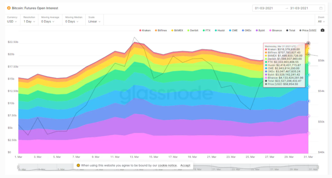Toggle Bybit series in legend
Image resolution: width=332 pixels, height=178 pixels.
click(260, 31)
